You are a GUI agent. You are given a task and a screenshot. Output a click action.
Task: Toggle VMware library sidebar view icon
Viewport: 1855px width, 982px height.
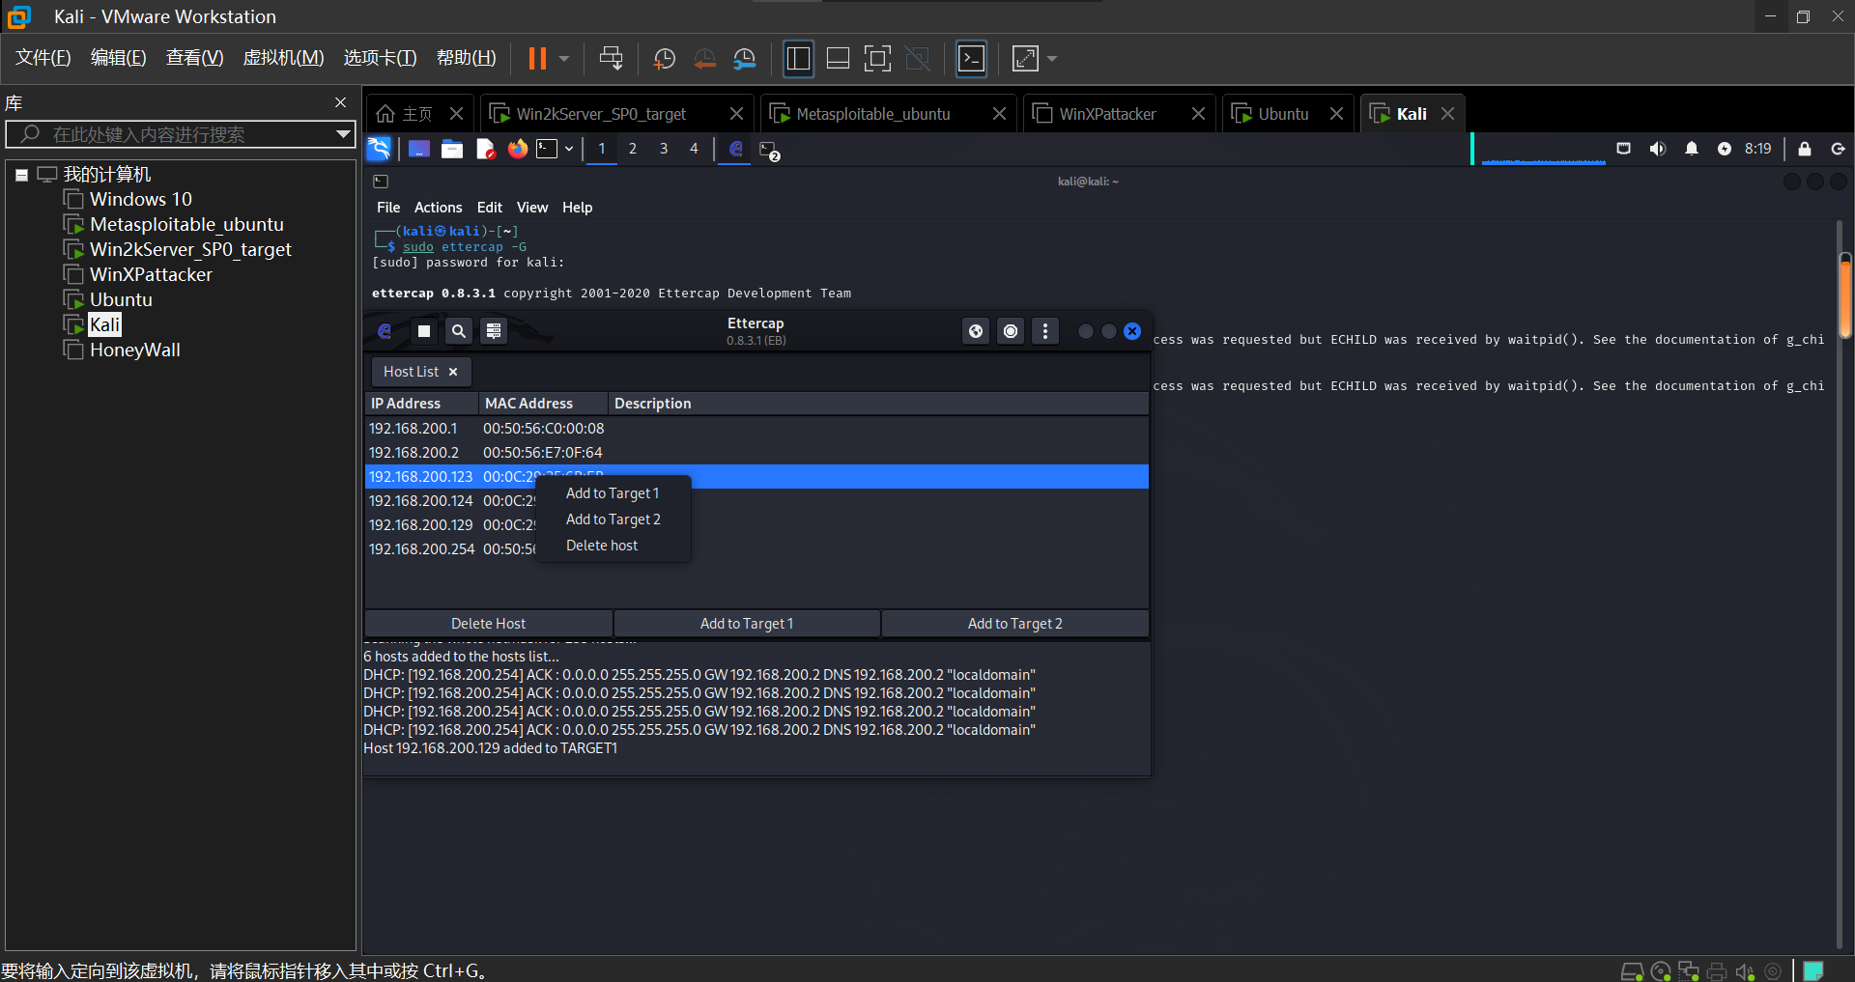tap(798, 59)
